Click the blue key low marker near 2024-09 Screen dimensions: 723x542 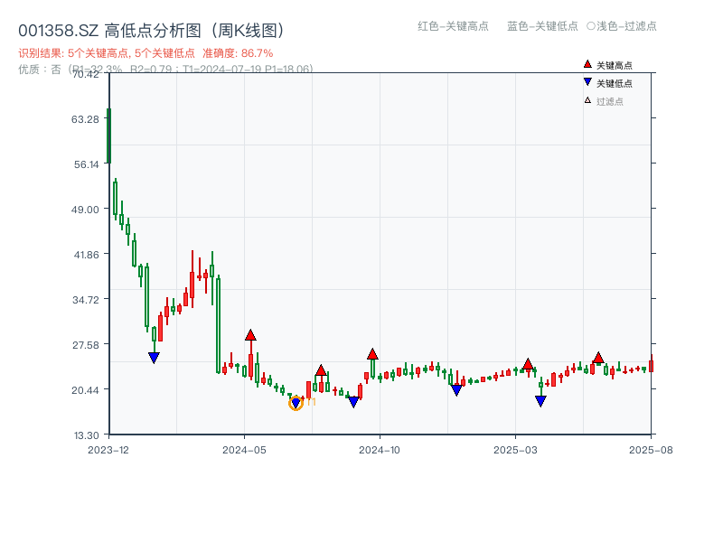tap(353, 402)
